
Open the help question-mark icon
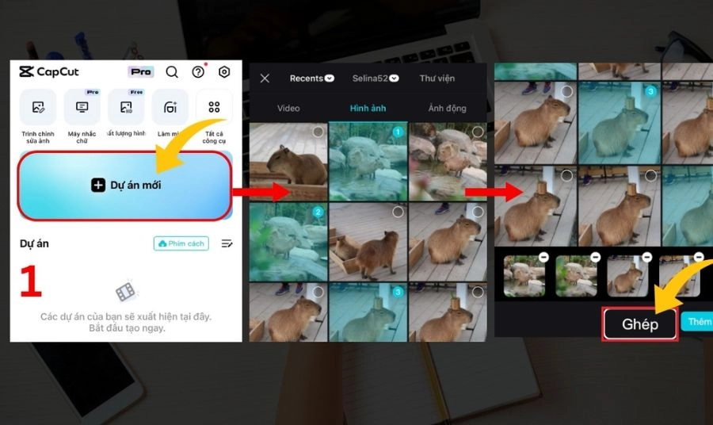198,72
